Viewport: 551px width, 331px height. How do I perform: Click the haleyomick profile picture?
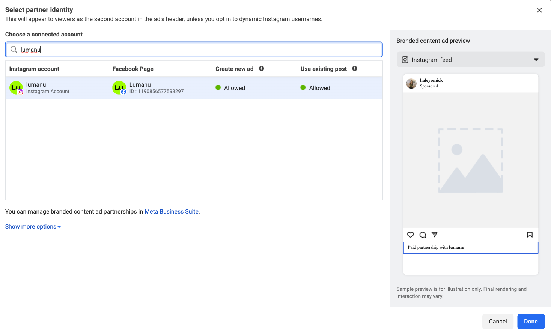[411, 83]
